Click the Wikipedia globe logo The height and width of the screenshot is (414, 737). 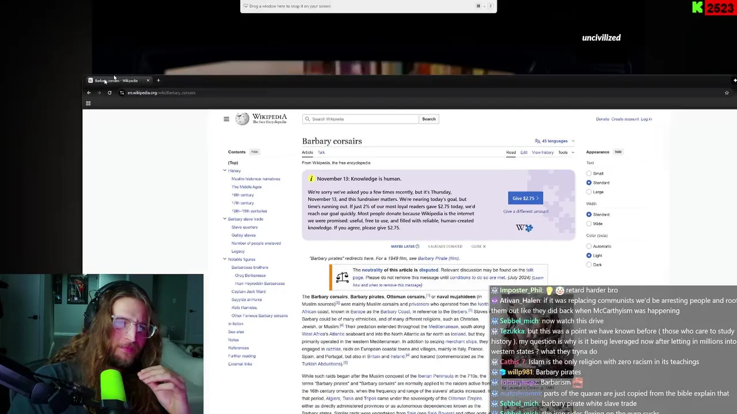[x=242, y=119]
